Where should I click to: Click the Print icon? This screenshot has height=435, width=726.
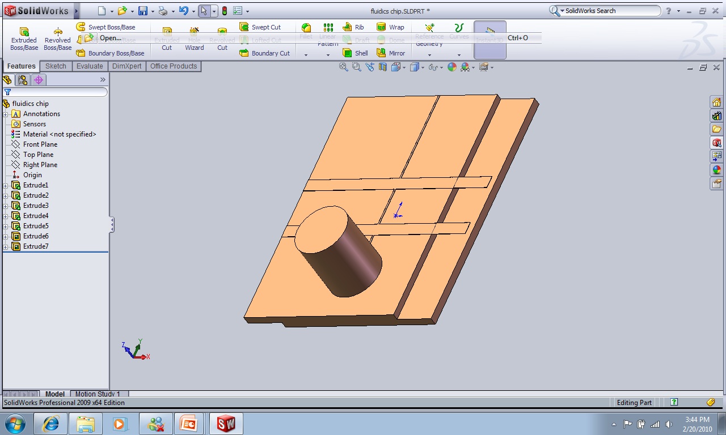pyautogui.click(x=163, y=11)
